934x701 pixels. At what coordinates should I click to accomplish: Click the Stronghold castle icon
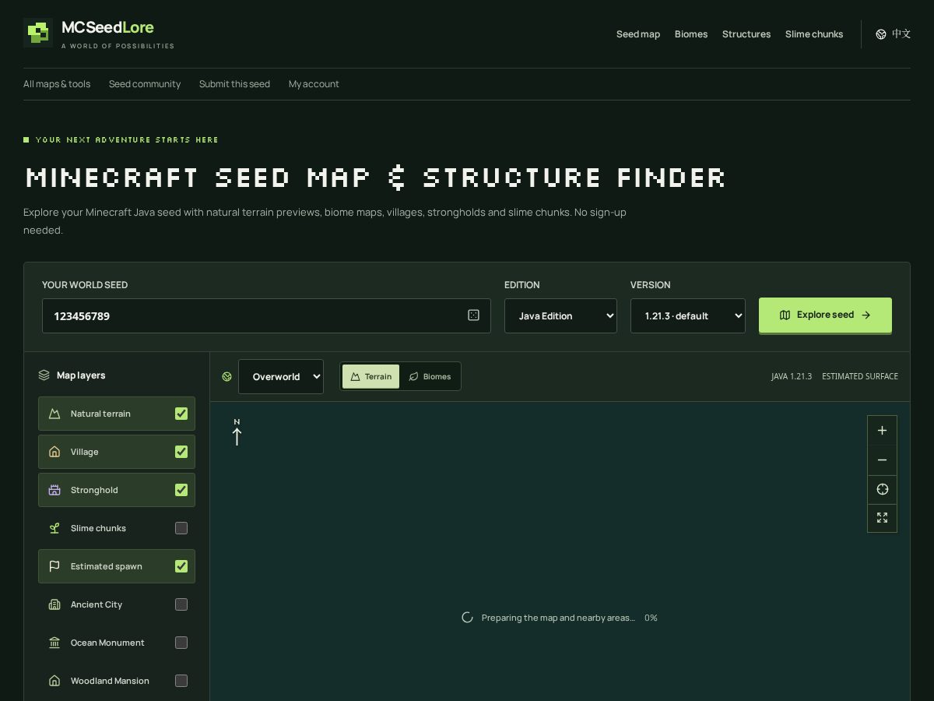coord(54,490)
